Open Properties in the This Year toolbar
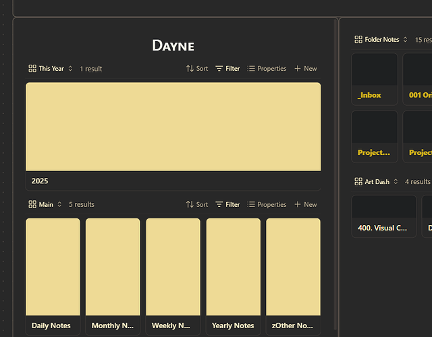 [267, 69]
